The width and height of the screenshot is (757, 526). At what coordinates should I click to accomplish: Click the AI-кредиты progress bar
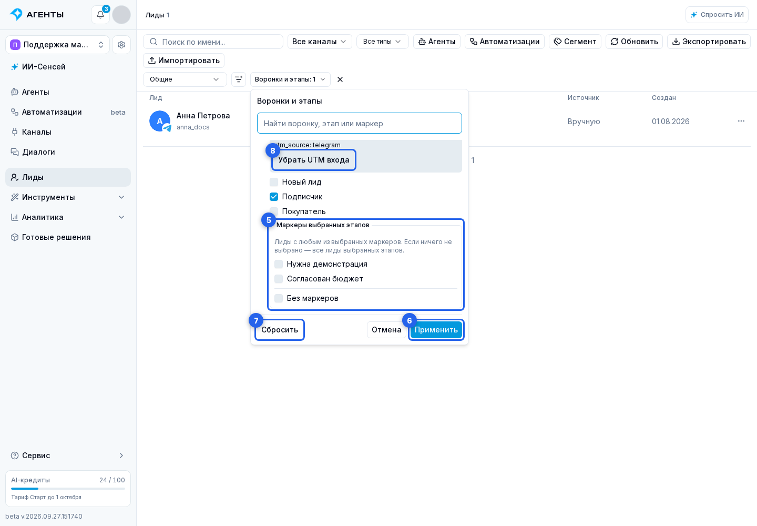(x=68, y=489)
